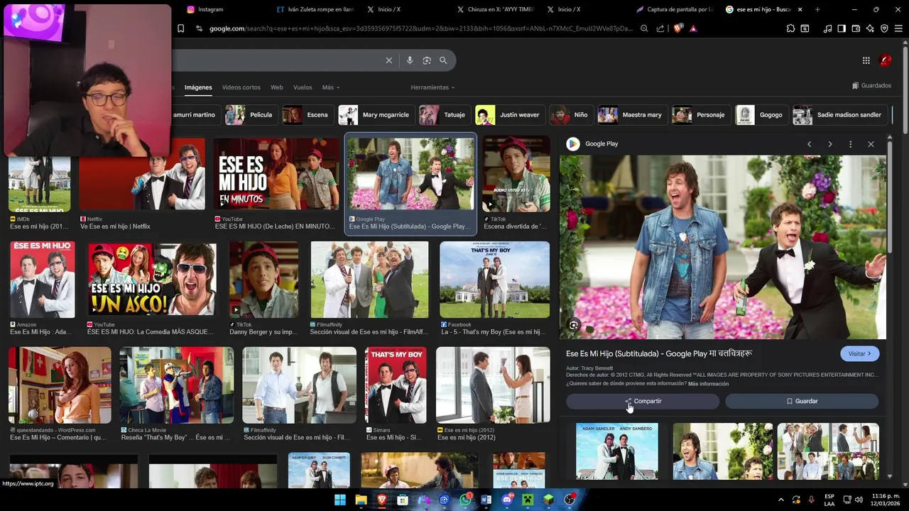This screenshot has height=511, width=909.
Task: Open OBS Studio from the taskbar
Action: click(x=570, y=500)
